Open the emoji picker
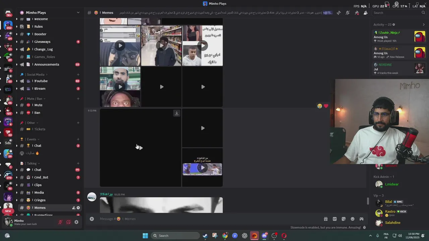The width and height of the screenshot is (429, 241). (x=353, y=219)
